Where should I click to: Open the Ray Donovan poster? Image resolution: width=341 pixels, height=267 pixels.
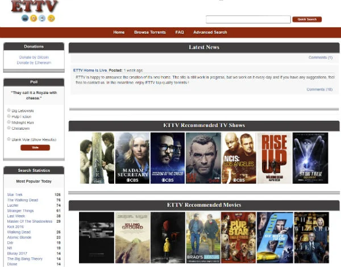[203, 158]
